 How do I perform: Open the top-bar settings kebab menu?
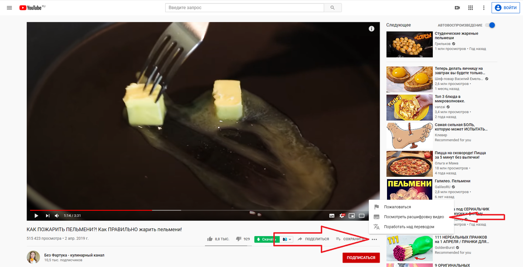pyautogui.click(x=483, y=8)
